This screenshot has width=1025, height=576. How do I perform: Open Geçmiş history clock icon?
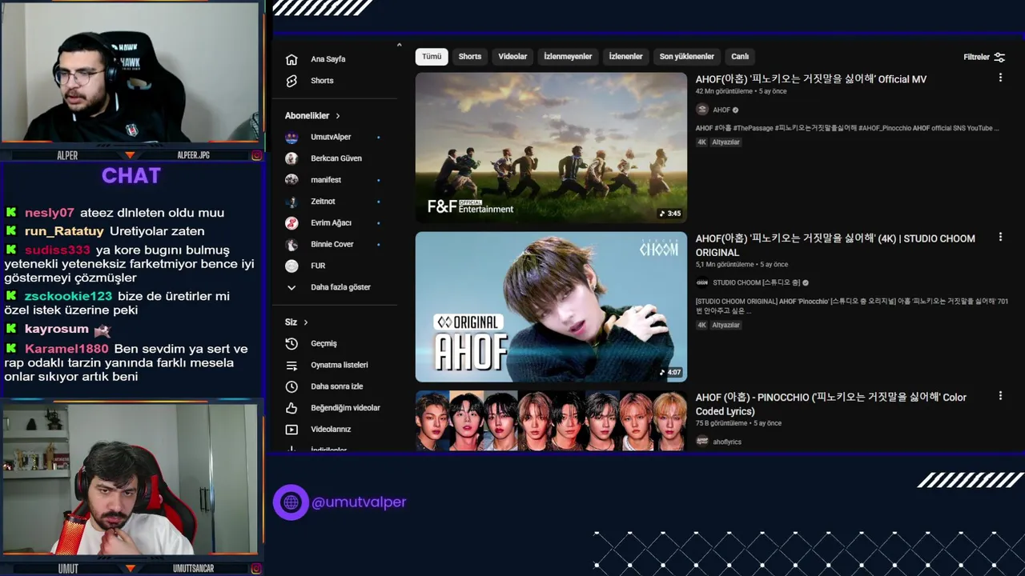(x=291, y=343)
